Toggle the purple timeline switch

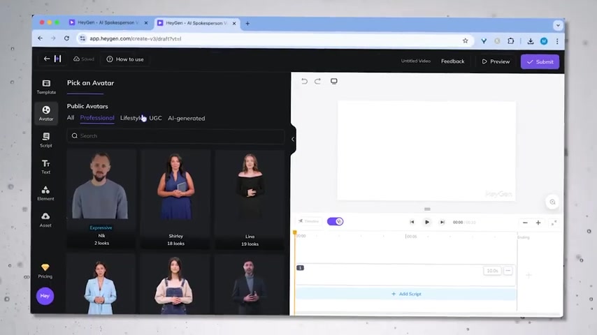pos(335,221)
